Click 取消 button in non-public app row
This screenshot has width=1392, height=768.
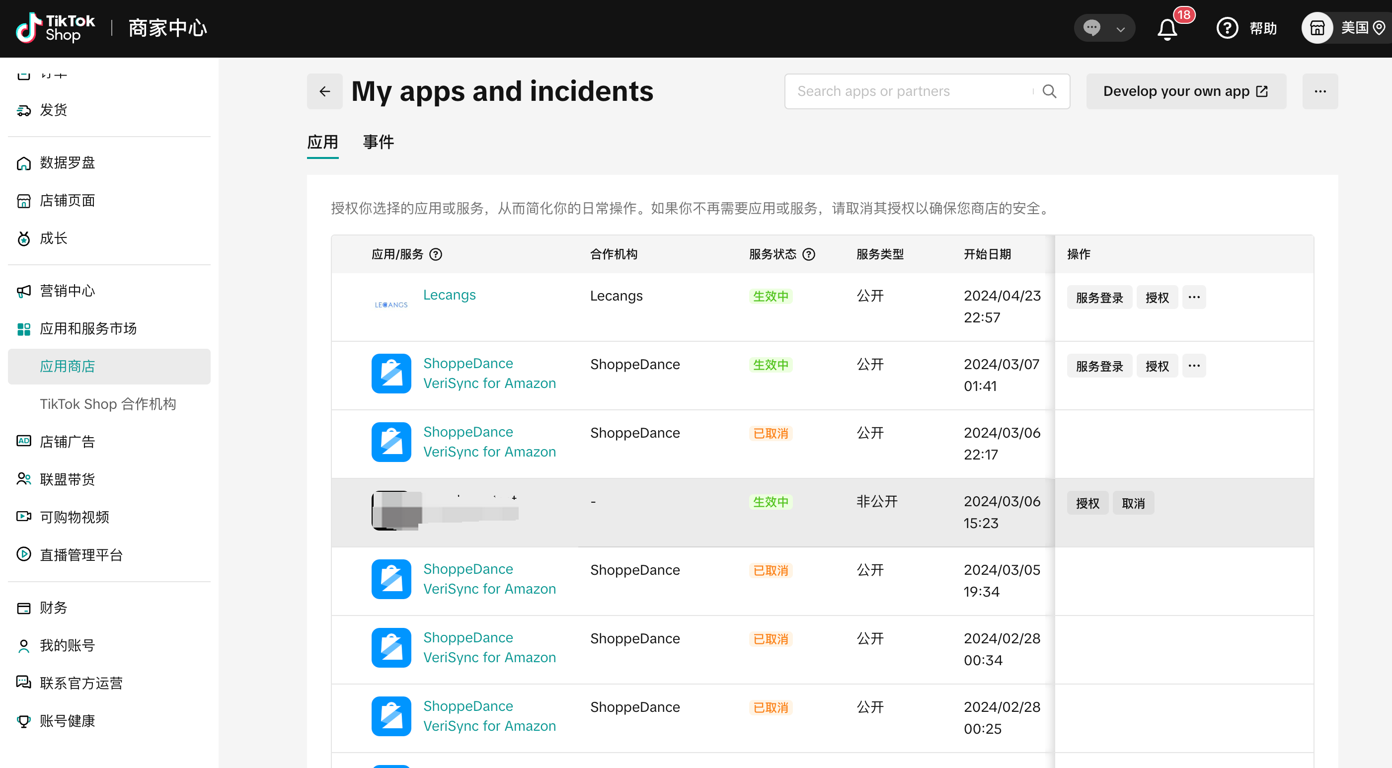click(x=1133, y=503)
